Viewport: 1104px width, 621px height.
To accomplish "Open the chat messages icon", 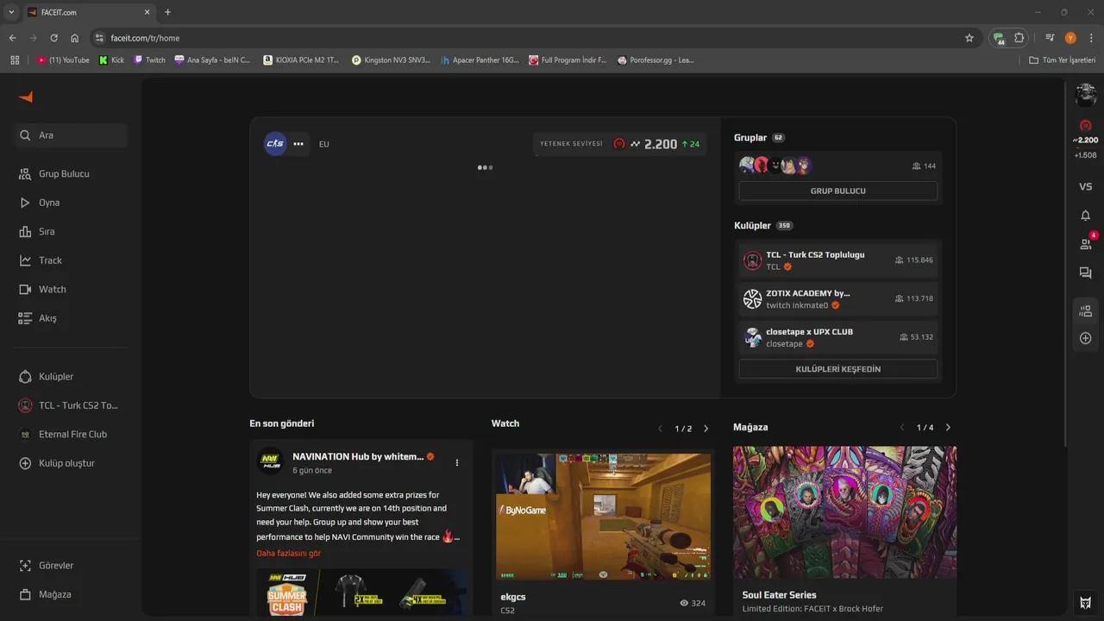I will click(1086, 273).
